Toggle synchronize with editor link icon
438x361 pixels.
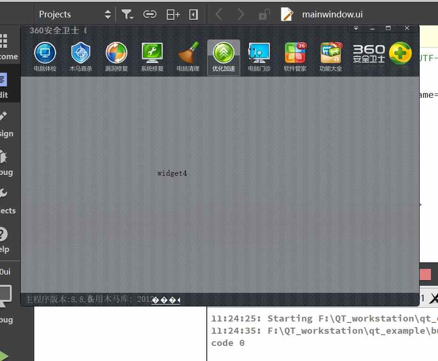pyautogui.click(x=150, y=14)
